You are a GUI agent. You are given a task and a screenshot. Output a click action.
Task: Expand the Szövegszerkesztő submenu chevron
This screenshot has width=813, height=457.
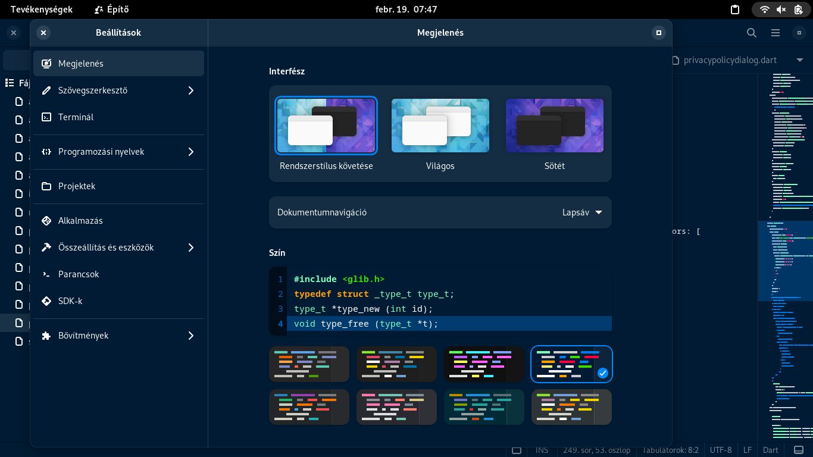pyautogui.click(x=191, y=90)
